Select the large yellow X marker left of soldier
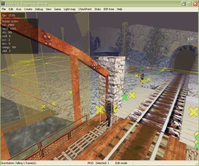Viewport: 199px width, 166px height. pos(99,110)
